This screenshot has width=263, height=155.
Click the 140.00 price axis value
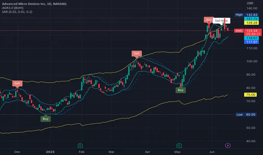[x=252, y=8]
